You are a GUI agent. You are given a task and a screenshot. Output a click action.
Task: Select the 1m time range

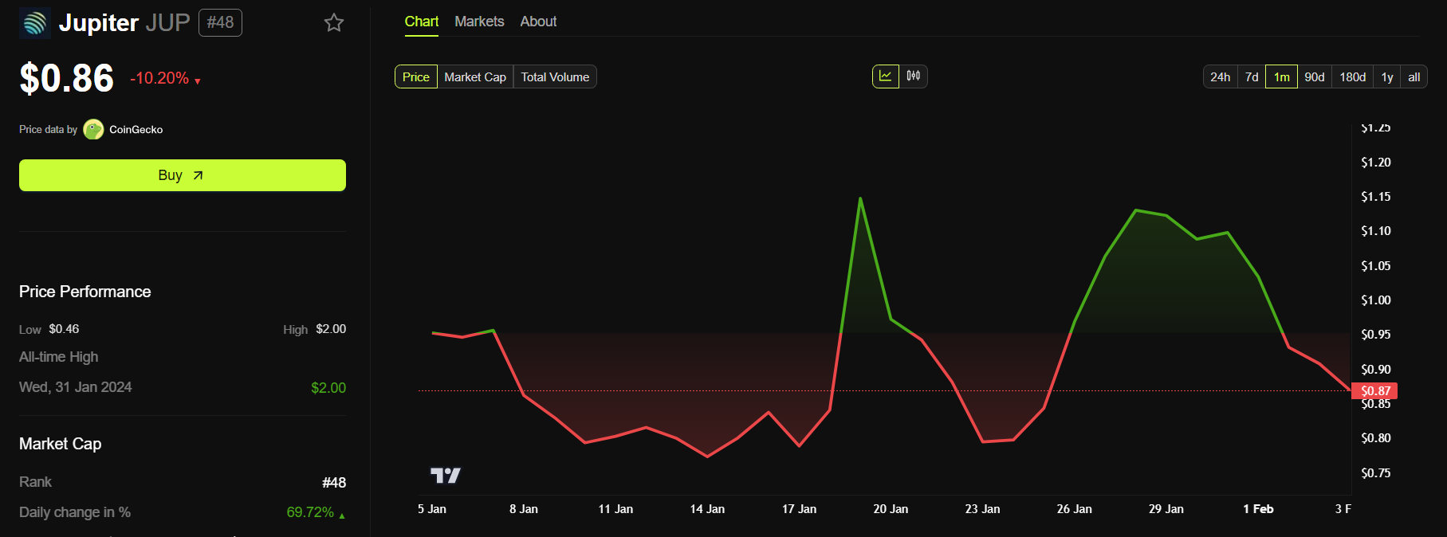coord(1281,76)
